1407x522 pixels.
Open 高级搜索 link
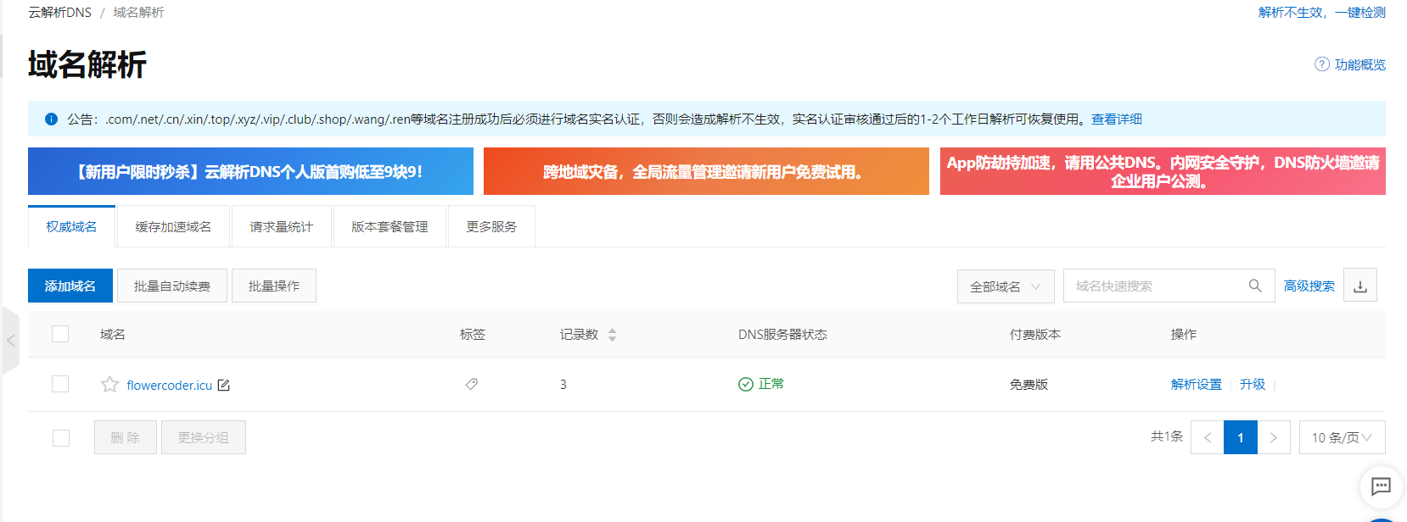pos(1309,286)
